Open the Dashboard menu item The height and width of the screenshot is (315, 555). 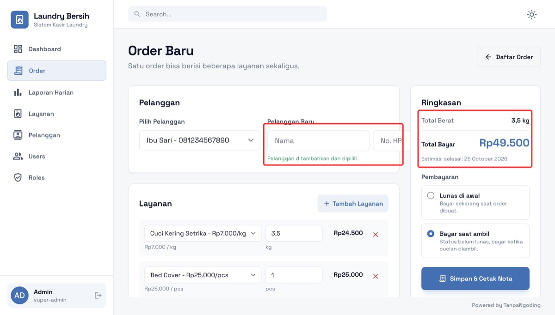click(x=56, y=49)
